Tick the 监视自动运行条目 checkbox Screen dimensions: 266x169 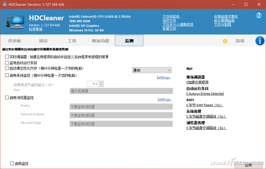tap(7, 62)
